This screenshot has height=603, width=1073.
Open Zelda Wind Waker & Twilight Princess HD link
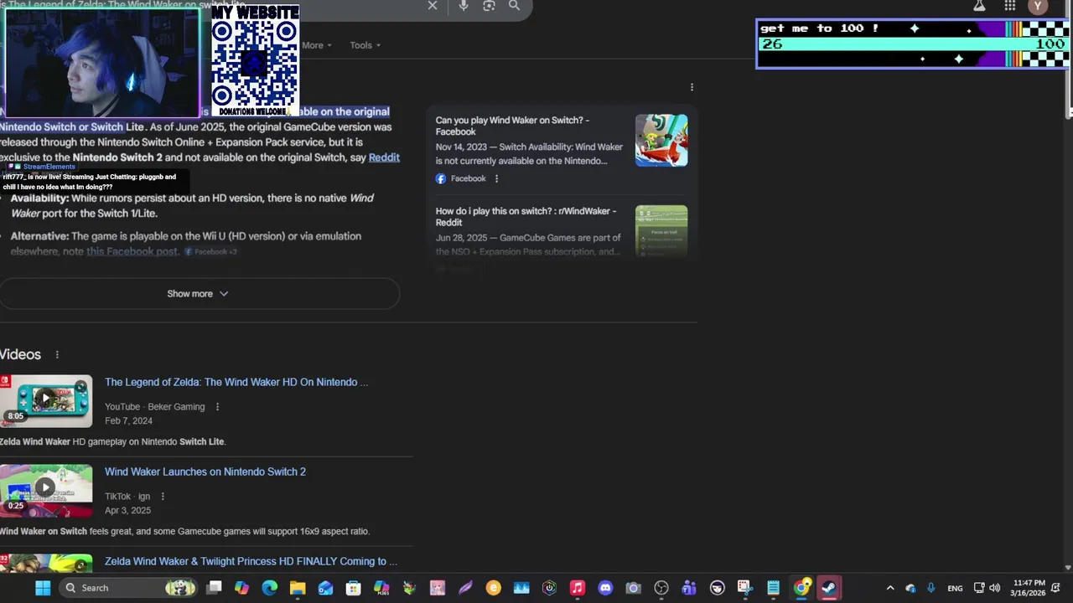(x=251, y=561)
